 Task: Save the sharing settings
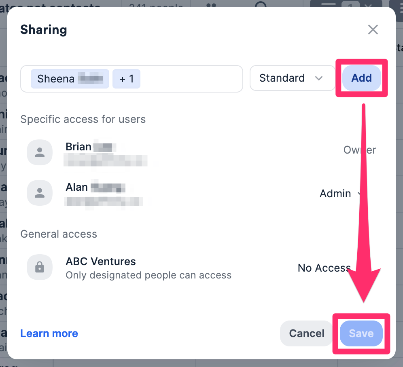point(361,333)
